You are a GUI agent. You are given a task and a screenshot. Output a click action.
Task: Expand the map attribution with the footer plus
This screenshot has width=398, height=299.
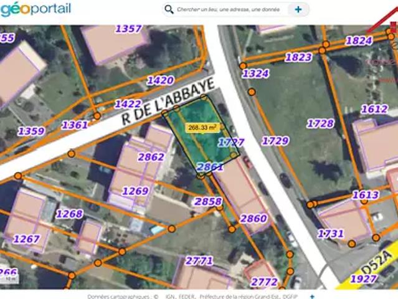(312, 297)
